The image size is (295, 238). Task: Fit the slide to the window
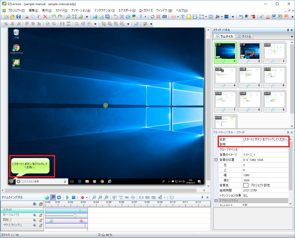point(75,17)
